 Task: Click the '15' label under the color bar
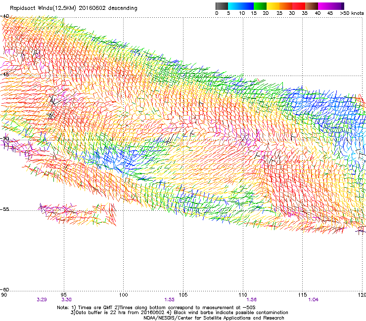(254, 13)
